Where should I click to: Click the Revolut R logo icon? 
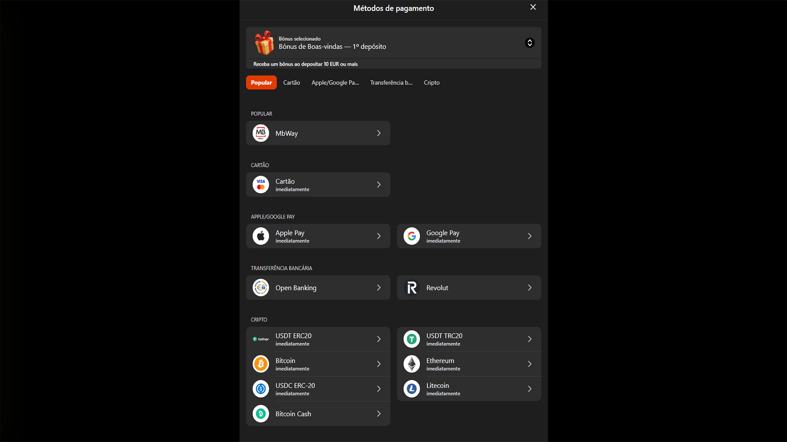(x=412, y=288)
